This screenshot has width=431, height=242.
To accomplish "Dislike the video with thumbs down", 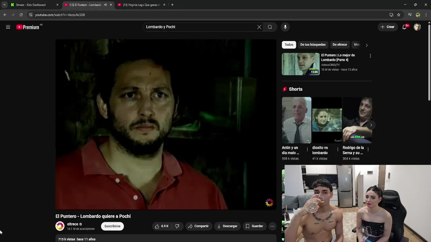I will coord(177,226).
